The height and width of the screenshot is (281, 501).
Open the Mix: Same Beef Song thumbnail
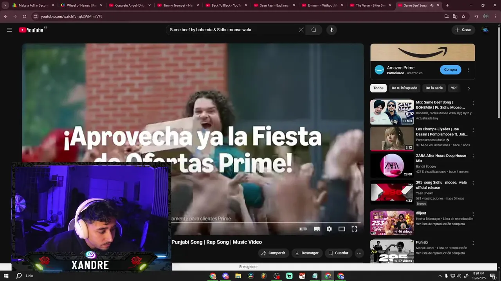pos(392,112)
